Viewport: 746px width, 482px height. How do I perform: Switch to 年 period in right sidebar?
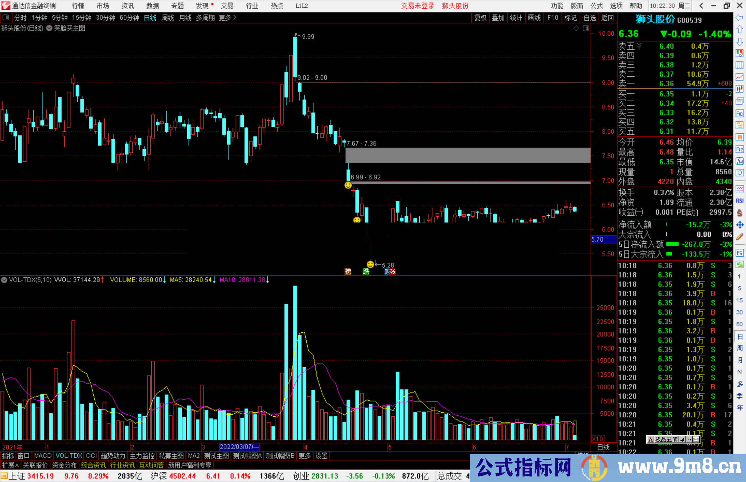(x=739, y=408)
